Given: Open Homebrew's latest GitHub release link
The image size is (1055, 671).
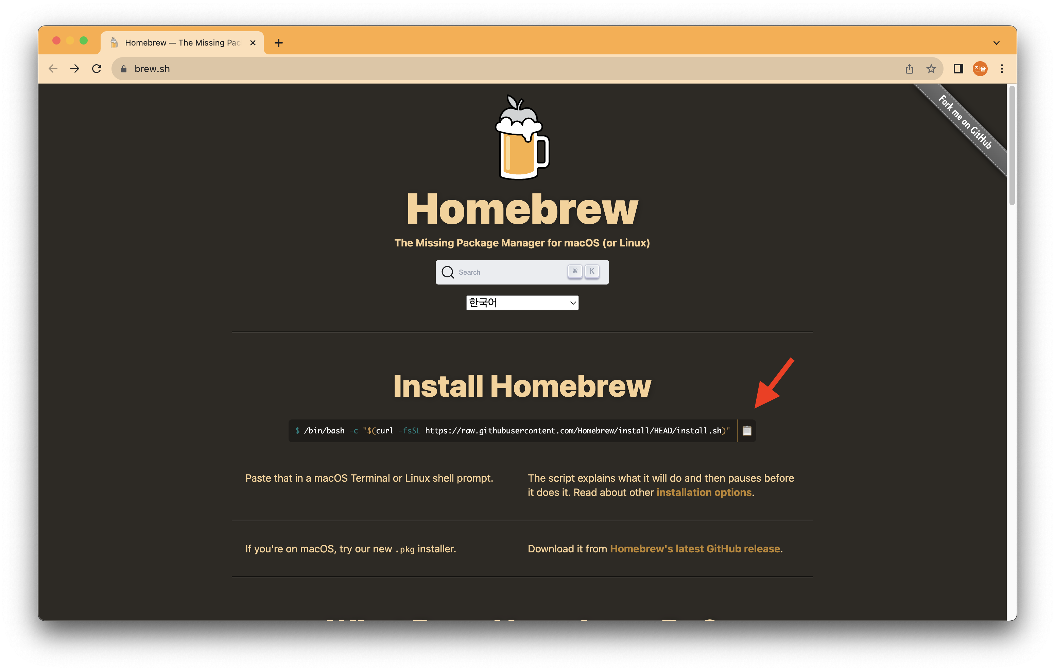Looking at the screenshot, I should tap(695, 549).
